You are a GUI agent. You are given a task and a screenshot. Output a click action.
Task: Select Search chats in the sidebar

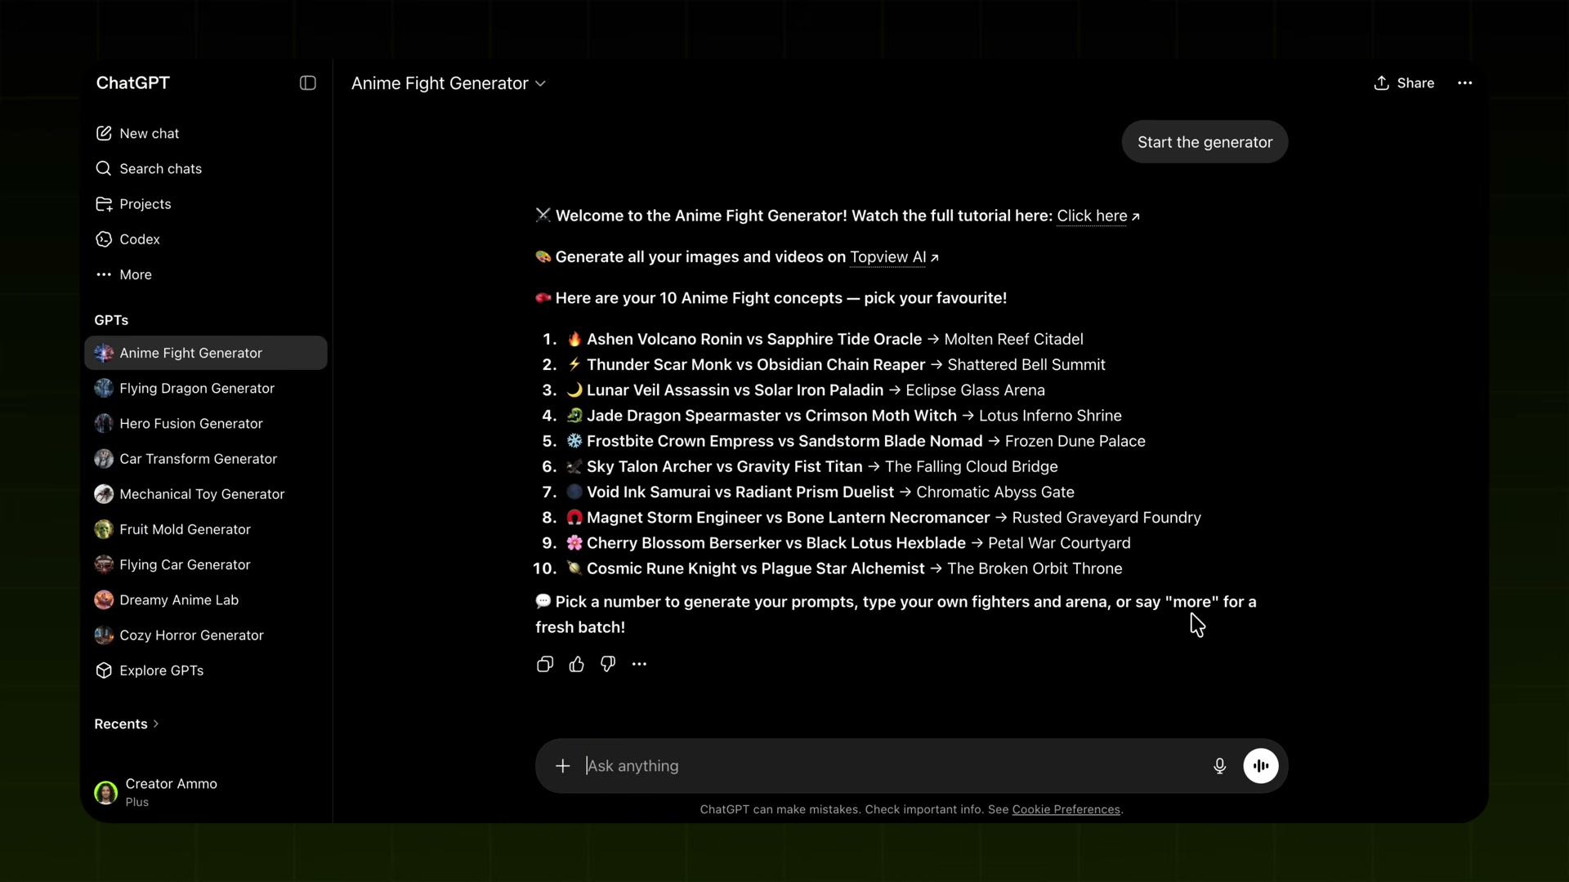(x=206, y=168)
